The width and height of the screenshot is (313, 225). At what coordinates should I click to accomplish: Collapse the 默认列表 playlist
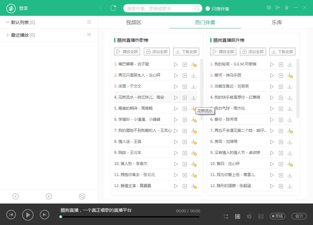point(8,22)
